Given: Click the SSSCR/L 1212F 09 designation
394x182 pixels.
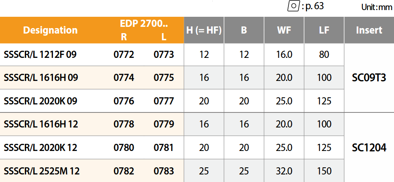Looking at the screenshot, I should click(x=40, y=54).
